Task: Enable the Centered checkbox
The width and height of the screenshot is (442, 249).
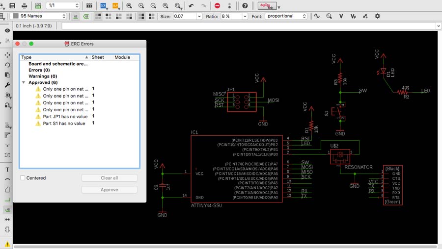Action: point(23,178)
